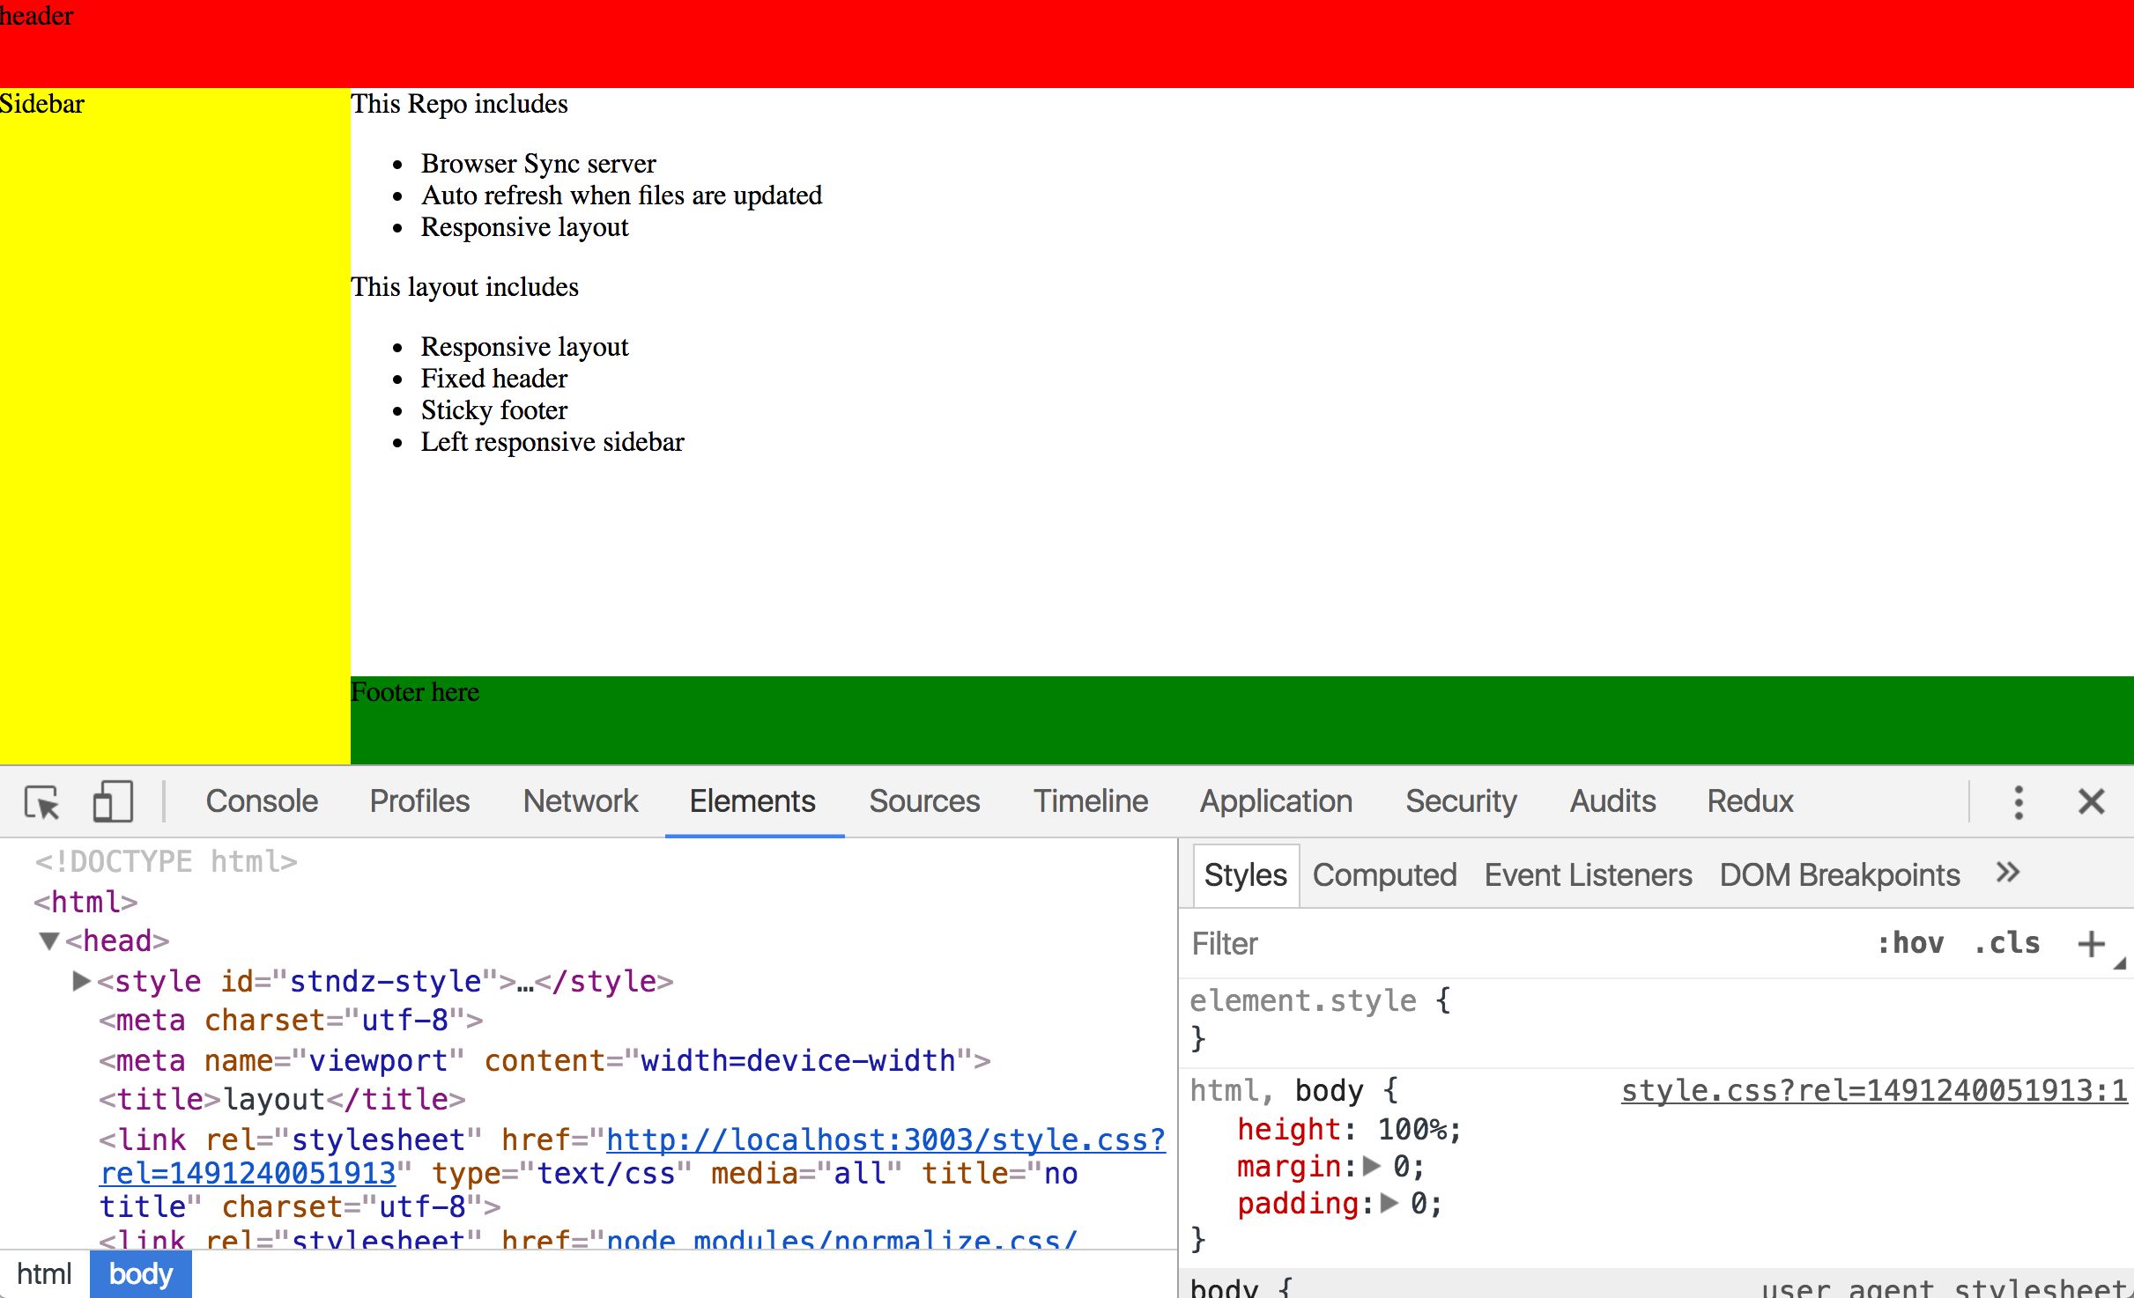Click the cursor/inspector icon in DevTools
2134x1298 pixels.
pos(40,800)
